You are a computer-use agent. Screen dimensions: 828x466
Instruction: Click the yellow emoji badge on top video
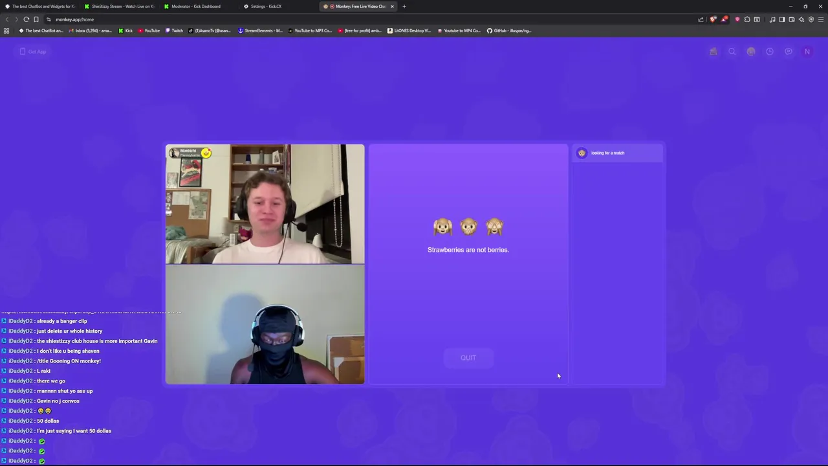click(x=206, y=153)
